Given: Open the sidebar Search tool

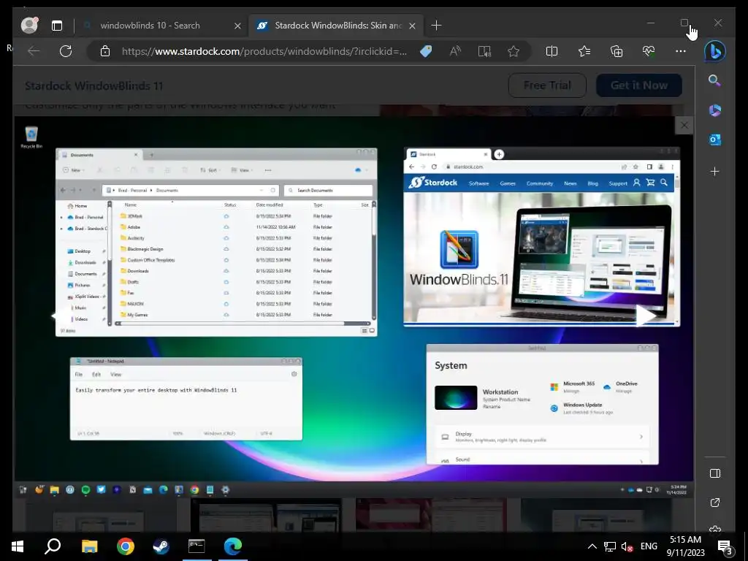Looking at the screenshot, I should click(714, 80).
